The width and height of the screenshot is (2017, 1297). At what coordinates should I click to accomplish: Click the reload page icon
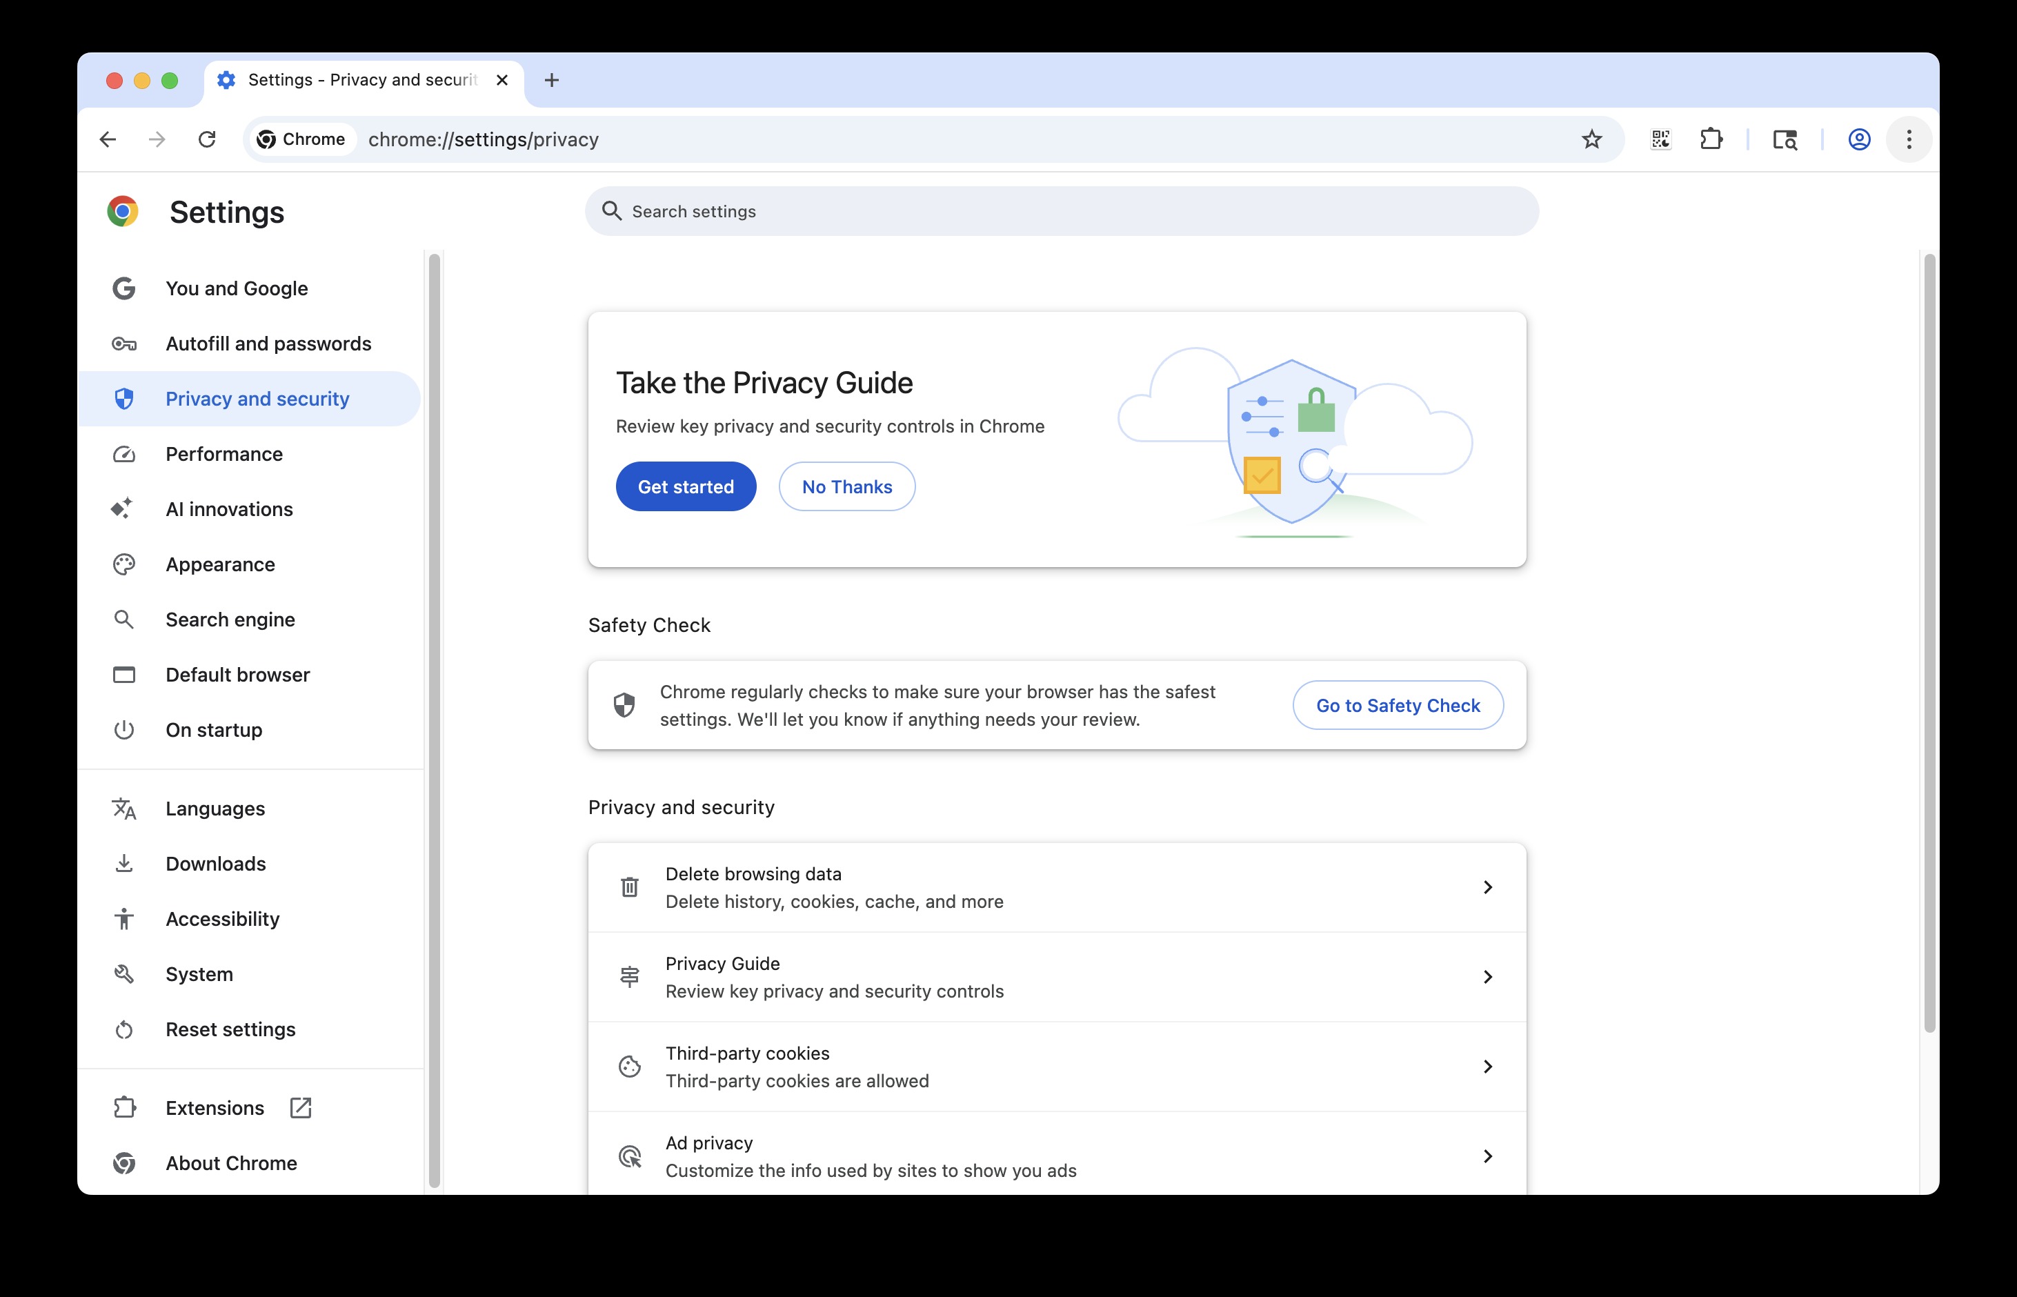click(x=207, y=139)
